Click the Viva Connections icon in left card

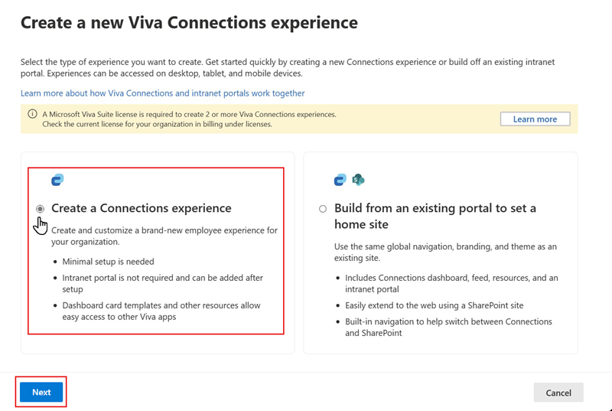[57, 180]
